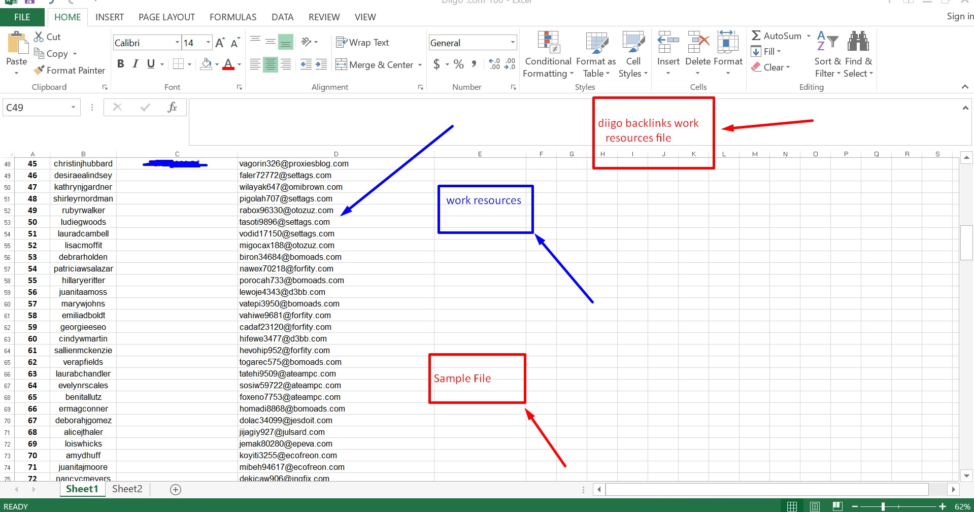Click the Paste clipboard icon
974x512 pixels.
[x=17, y=44]
